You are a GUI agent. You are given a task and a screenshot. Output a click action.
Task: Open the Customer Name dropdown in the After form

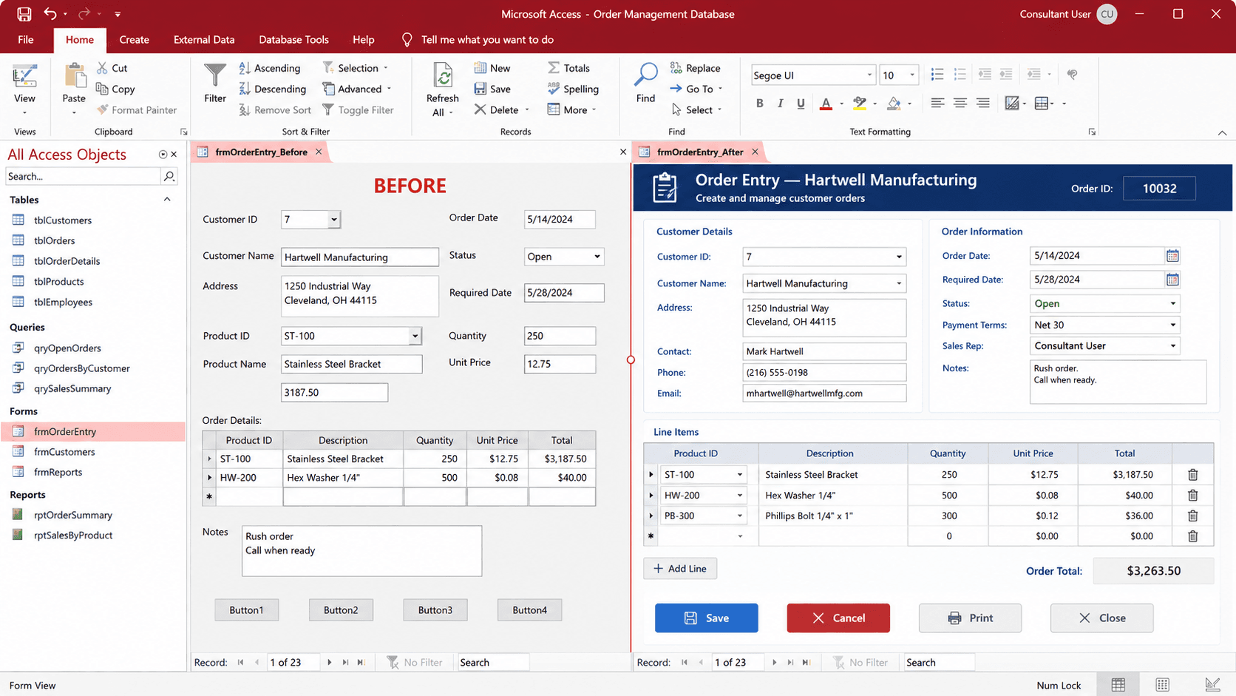[x=899, y=283]
